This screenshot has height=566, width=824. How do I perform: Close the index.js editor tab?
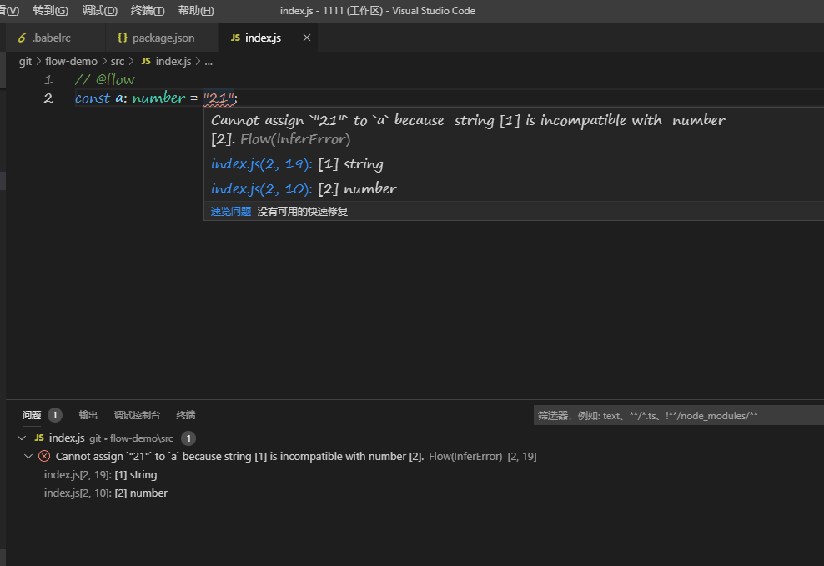click(307, 38)
